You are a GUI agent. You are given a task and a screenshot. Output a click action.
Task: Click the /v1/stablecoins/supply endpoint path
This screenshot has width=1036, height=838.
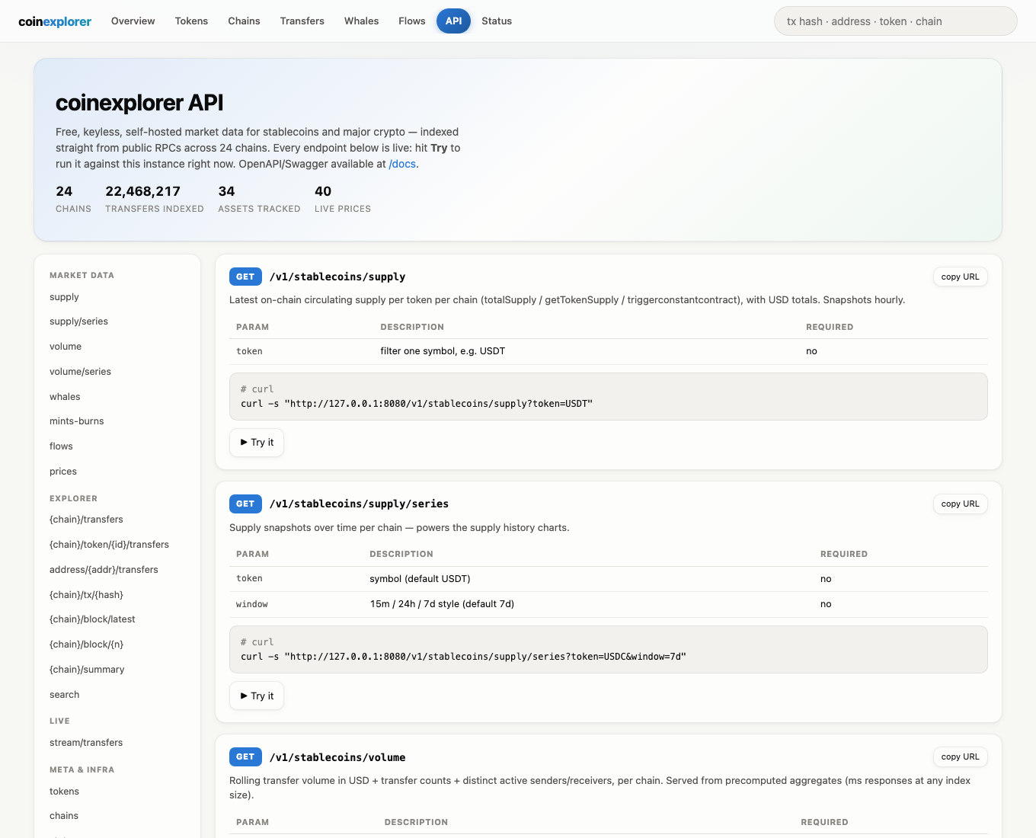pos(337,277)
